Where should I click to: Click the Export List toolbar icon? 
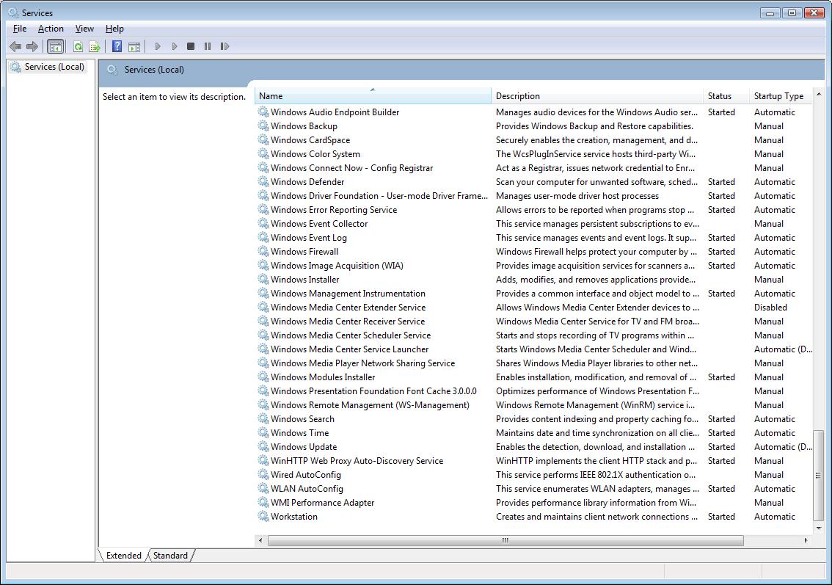(x=95, y=47)
